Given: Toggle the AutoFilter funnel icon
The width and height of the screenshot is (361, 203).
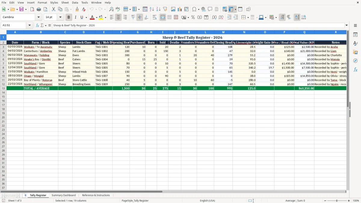Looking at the screenshot, I should [165, 9].
